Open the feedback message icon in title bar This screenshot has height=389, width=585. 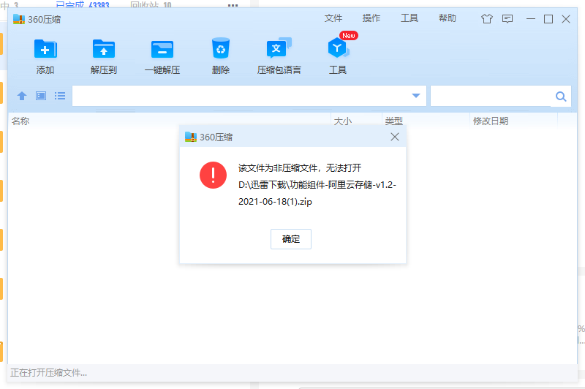click(507, 19)
